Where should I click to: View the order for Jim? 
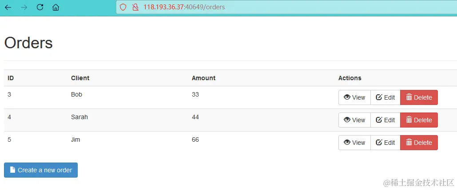point(354,143)
